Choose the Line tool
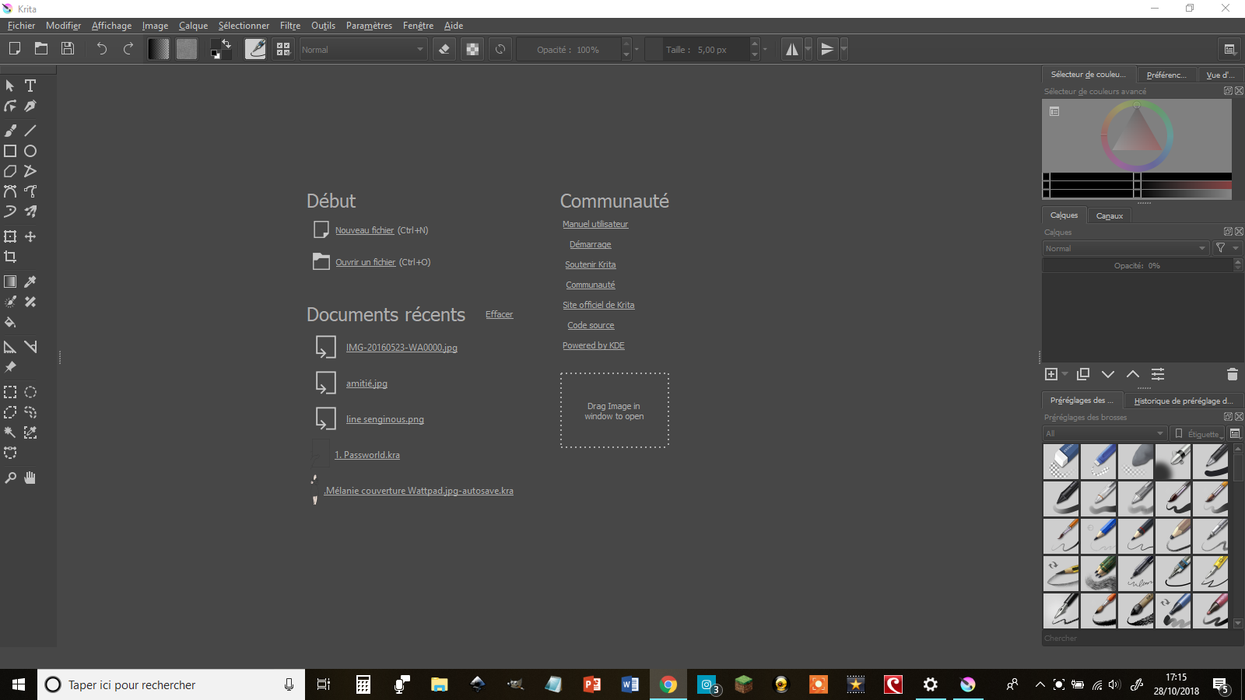This screenshot has width=1245, height=700. pos(30,131)
